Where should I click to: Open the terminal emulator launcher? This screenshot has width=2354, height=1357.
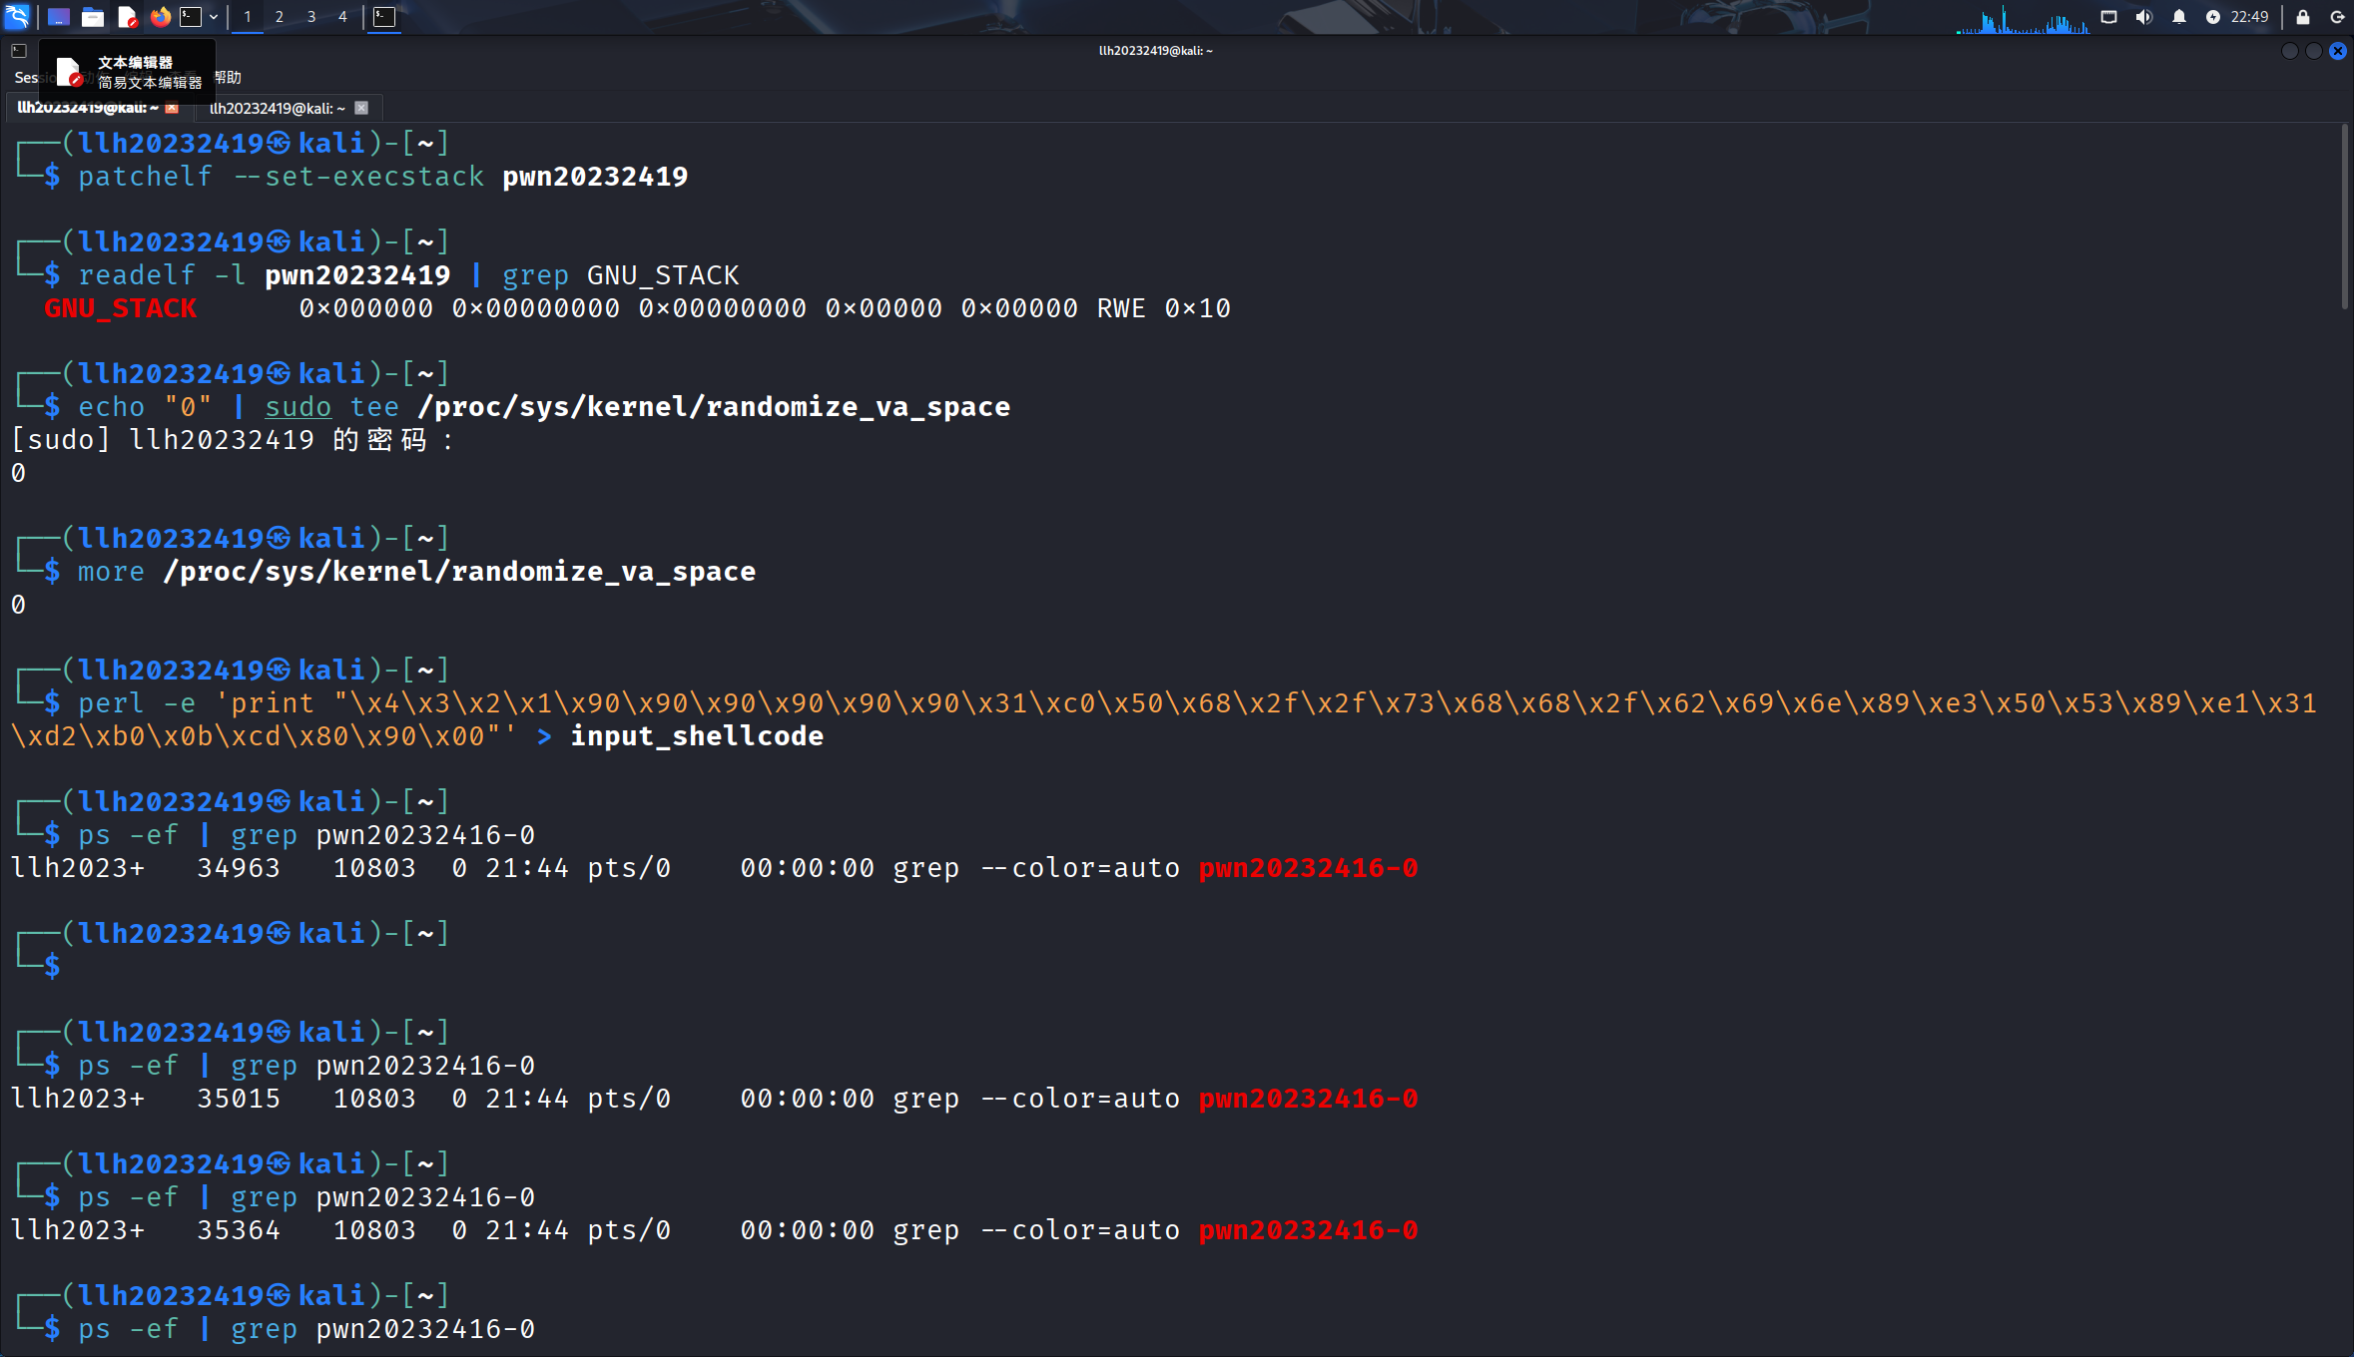point(191,16)
